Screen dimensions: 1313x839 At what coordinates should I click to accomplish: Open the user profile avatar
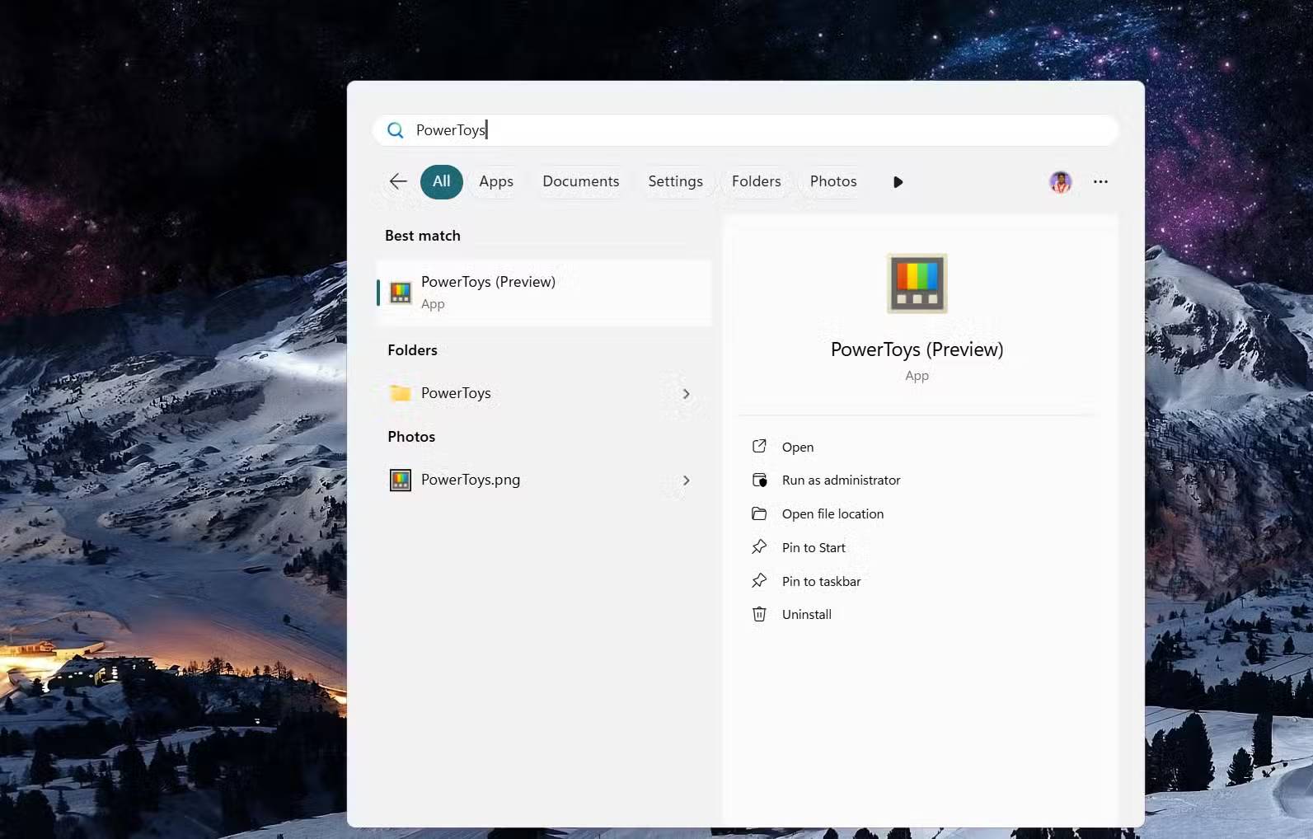[1060, 182]
